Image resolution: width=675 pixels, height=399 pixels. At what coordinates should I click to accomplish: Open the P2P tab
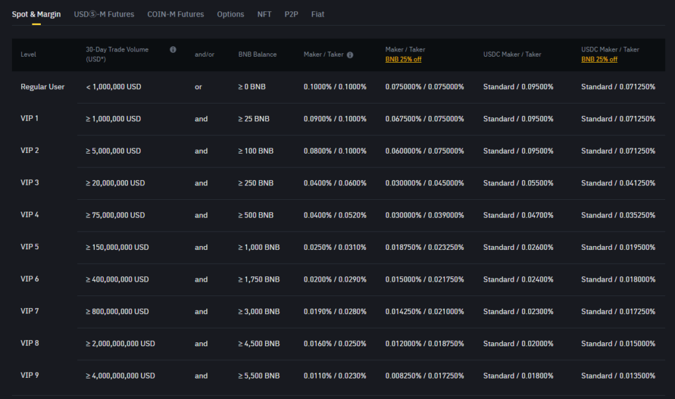tap(291, 14)
